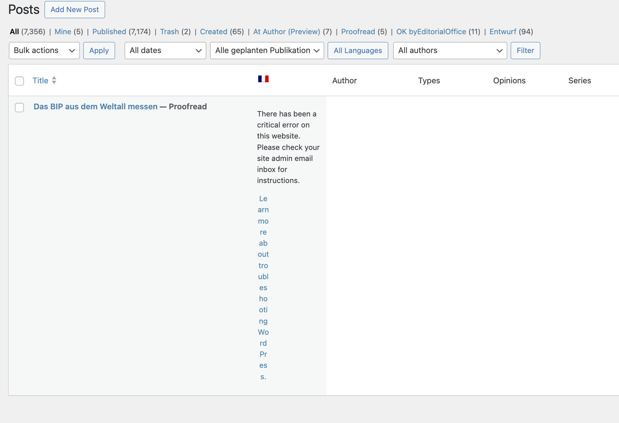The width and height of the screenshot is (619, 423).
Task: Show Published posts filter
Action: coord(109,32)
